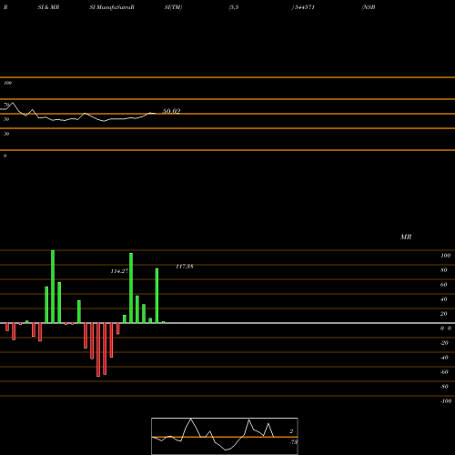
Task: Click the RSI axis label "50"
Action: tap(6, 119)
